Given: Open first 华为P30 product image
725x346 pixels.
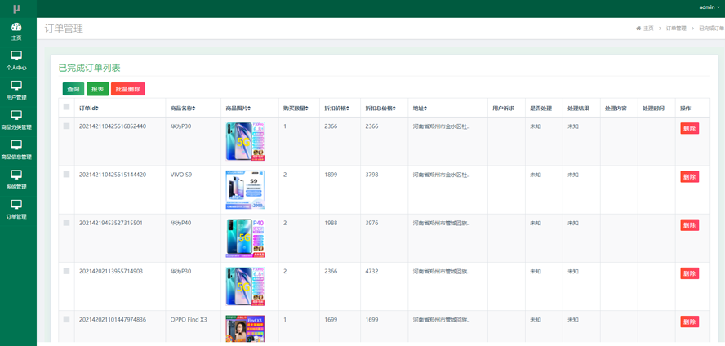Looking at the screenshot, I should [x=245, y=141].
